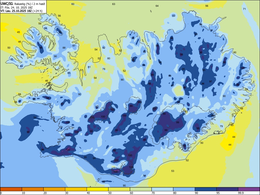The height and width of the screenshot is (195, 260).
Task: Click the title 'UWC/IG: Rakastig (%) í 2 m hæð'
Action: pyautogui.click(x=23, y=3)
